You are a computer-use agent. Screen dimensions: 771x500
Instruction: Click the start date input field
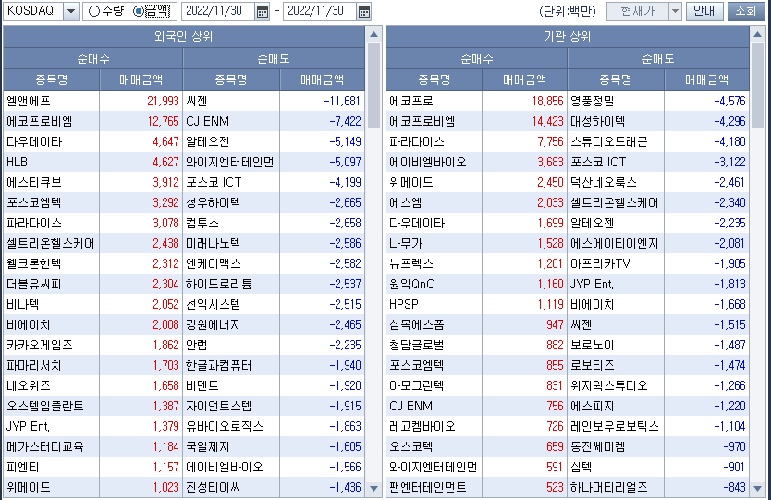[218, 12]
